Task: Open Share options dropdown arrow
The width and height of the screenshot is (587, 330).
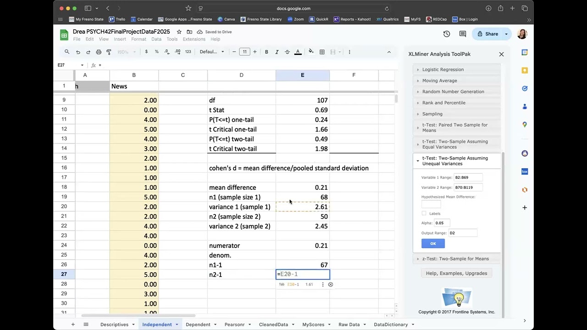Action: point(506,34)
